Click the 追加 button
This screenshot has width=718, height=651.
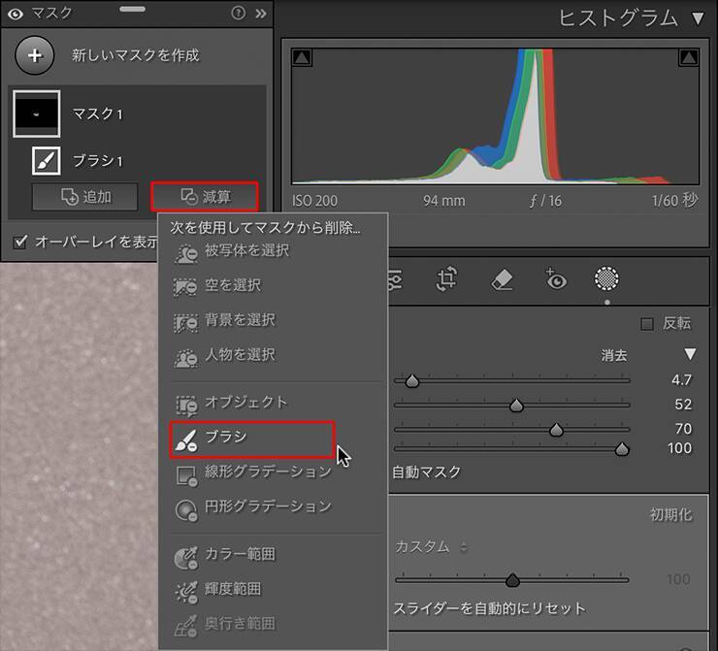click(x=86, y=197)
